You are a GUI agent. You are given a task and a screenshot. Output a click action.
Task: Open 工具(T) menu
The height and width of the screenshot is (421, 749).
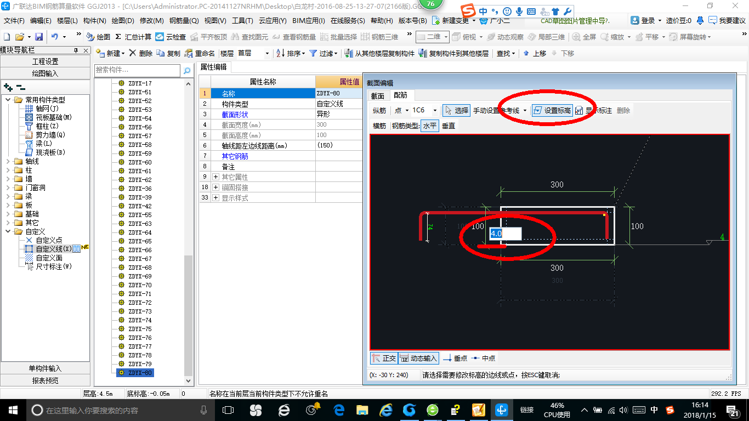[242, 20]
